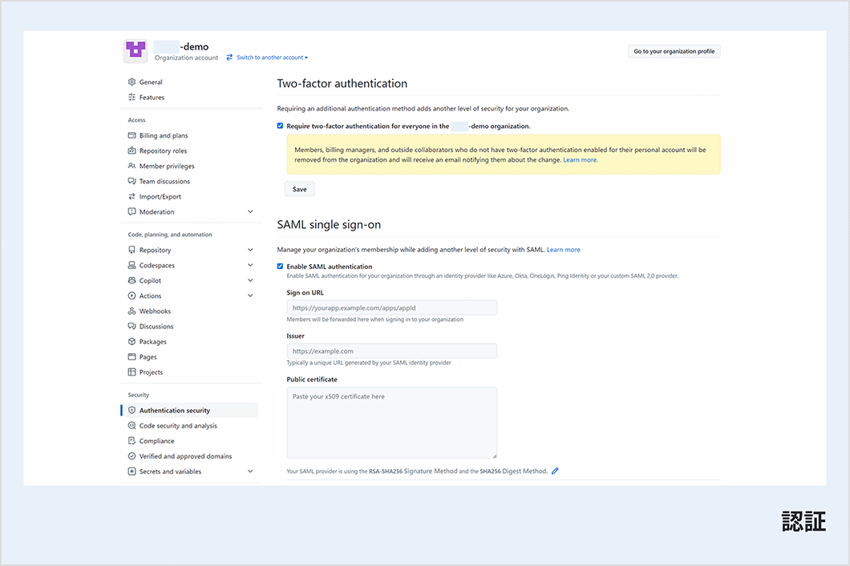Go to Code security and analysis
Screen dimensions: 850x566
pos(178,426)
